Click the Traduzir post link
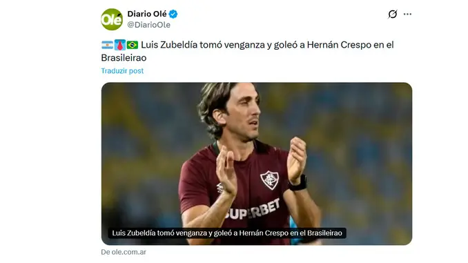The width and height of the screenshot is (468, 263). pos(122,70)
